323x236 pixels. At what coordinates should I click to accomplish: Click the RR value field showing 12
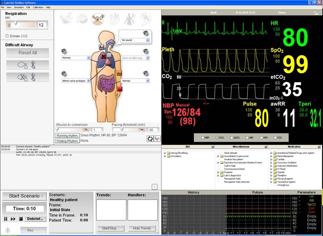42,25
